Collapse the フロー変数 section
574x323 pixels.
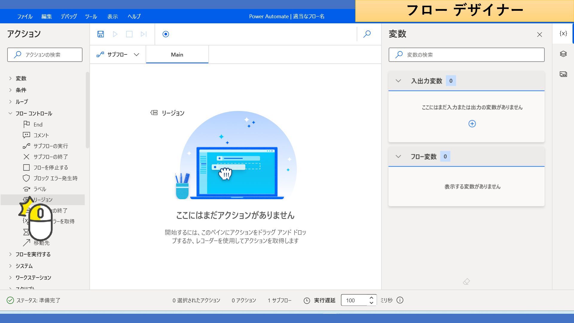pyautogui.click(x=398, y=156)
